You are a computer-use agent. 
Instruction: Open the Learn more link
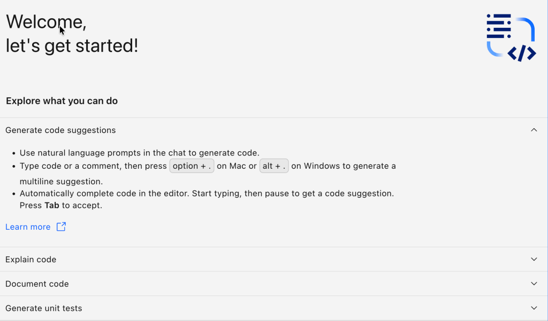tap(28, 227)
